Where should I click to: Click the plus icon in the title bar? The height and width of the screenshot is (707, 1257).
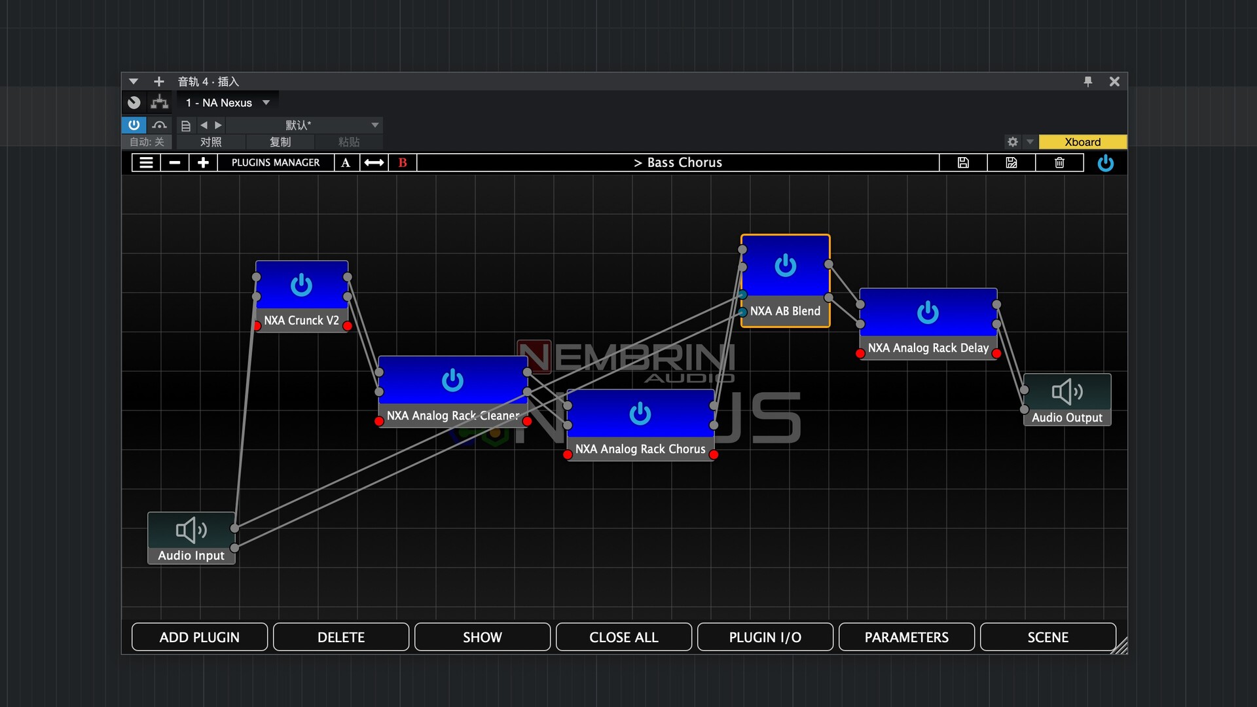[x=159, y=82]
